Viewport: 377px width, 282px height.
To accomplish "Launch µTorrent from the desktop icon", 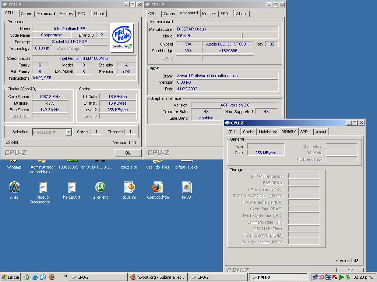I will tap(100, 191).
